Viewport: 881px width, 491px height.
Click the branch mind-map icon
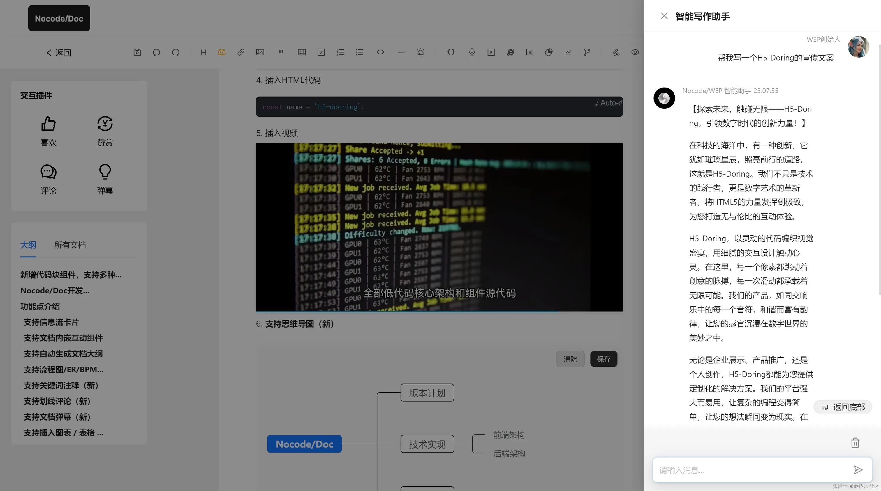[x=587, y=52]
